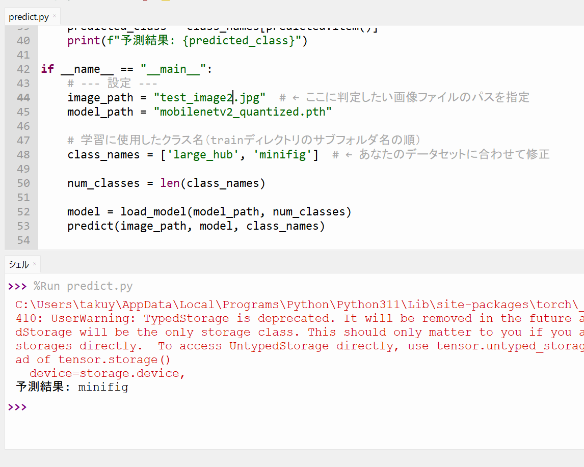584x467 pixels.
Task: Click the %Run predict.py command in shell
Action: point(83,286)
